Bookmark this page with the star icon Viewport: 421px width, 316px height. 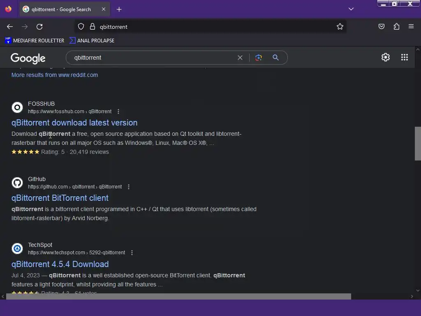tap(340, 26)
